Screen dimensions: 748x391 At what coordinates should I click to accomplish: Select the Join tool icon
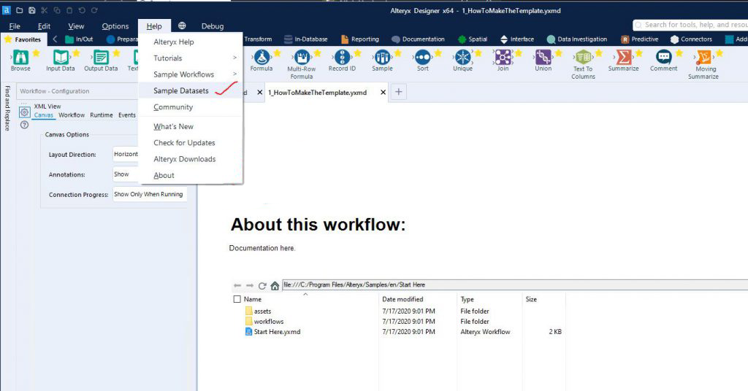[x=503, y=57]
